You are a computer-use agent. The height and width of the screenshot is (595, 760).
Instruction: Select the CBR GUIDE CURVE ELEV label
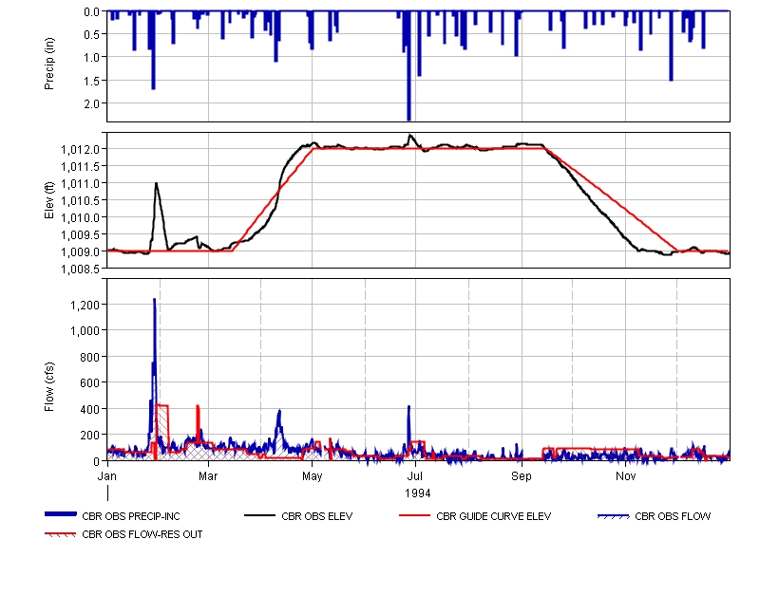pyautogui.click(x=493, y=517)
